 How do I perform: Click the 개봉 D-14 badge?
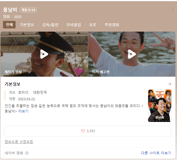28,10
